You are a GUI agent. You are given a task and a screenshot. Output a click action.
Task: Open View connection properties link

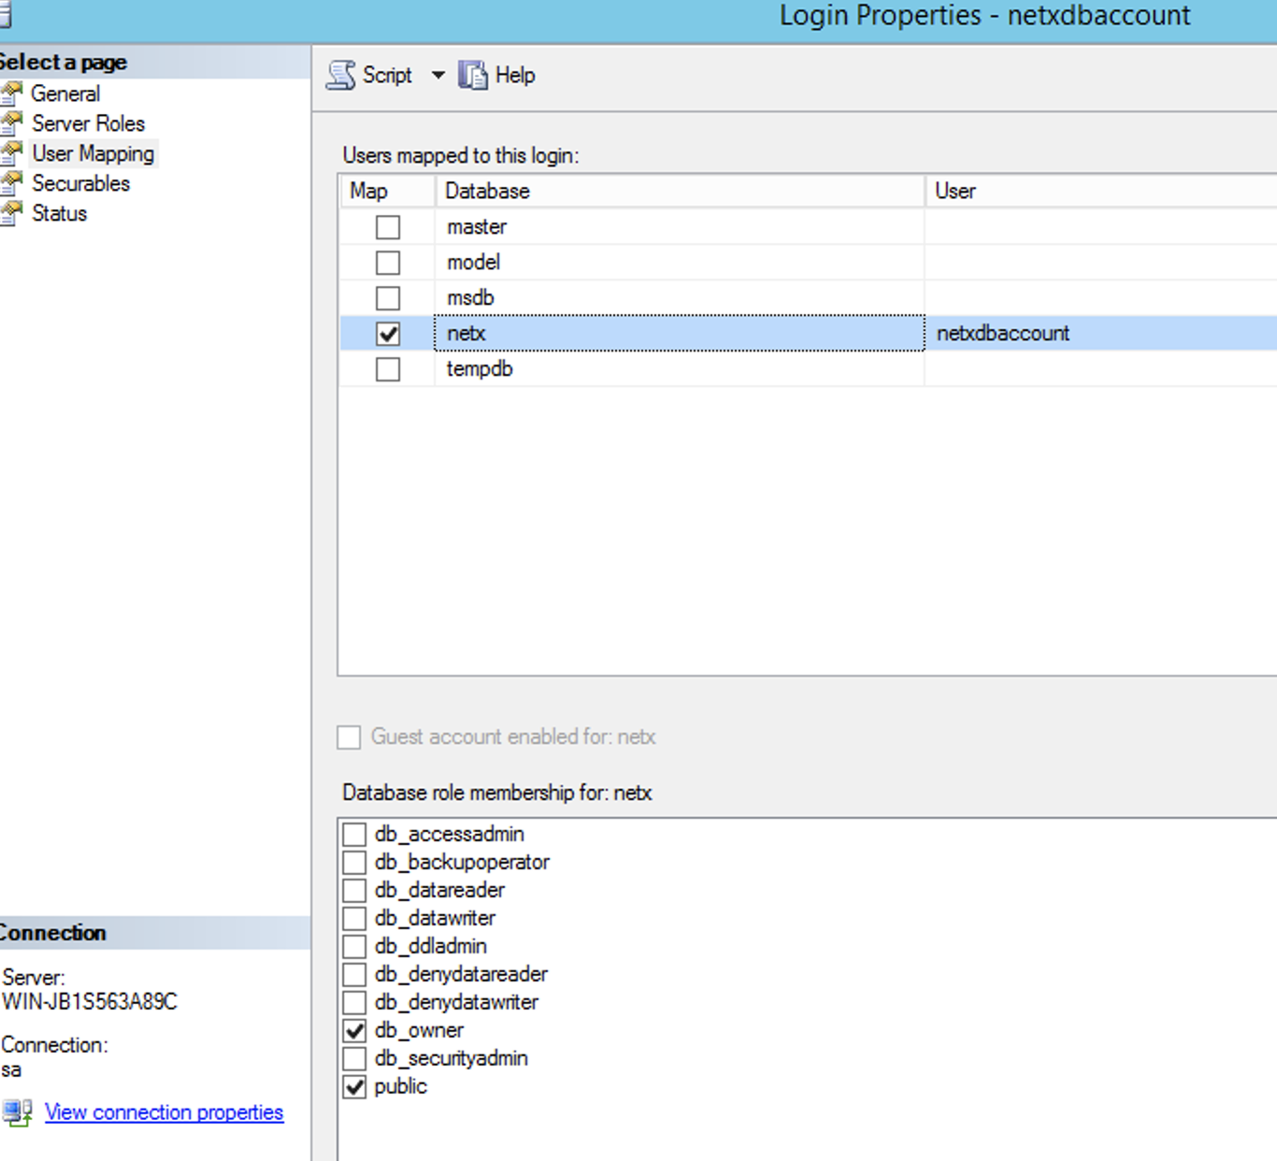click(164, 1112)
